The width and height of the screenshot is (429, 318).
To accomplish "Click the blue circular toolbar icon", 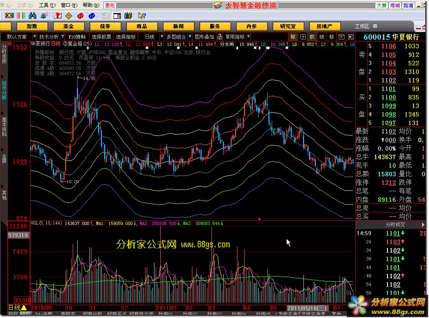I will pyautogui.click(x=92, y=16).
